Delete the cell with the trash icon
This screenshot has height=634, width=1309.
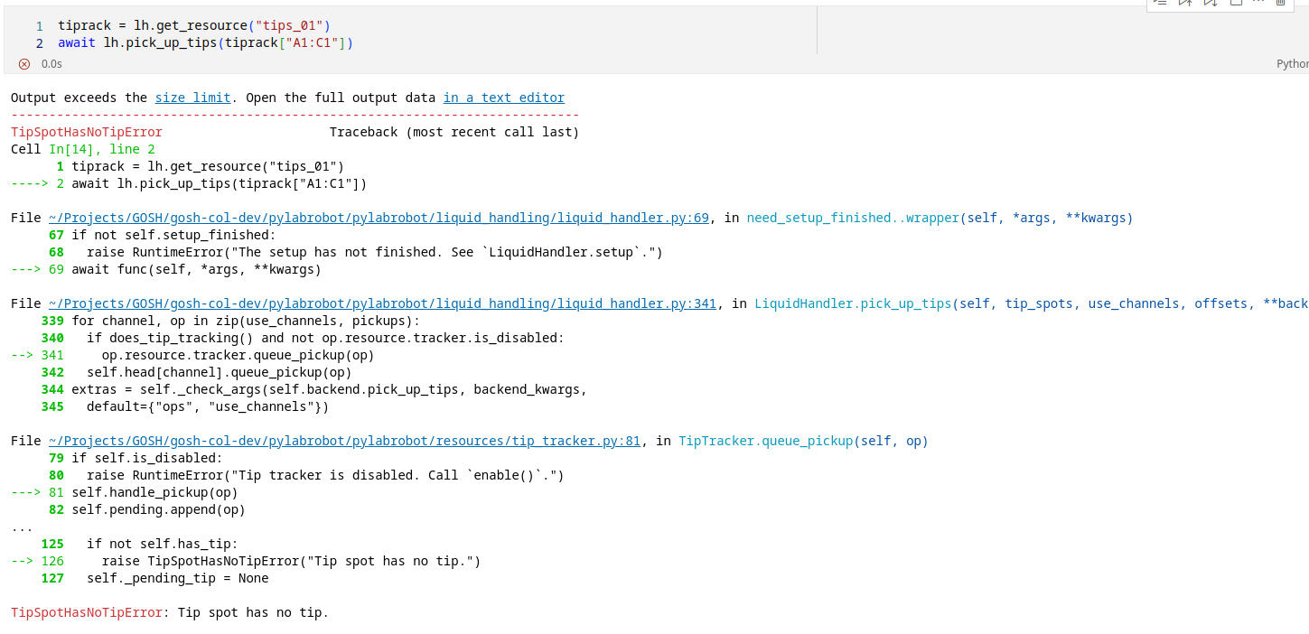(1280, 3)
